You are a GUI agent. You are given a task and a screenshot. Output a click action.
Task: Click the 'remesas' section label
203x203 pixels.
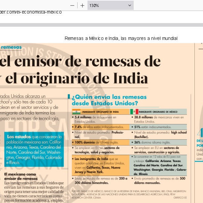[x=12, y=47]
